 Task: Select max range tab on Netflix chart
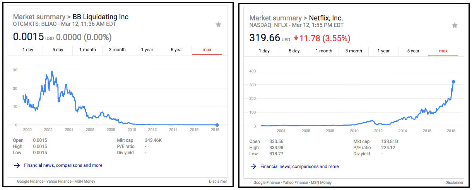pyautogui.click(x=443, y=51)
